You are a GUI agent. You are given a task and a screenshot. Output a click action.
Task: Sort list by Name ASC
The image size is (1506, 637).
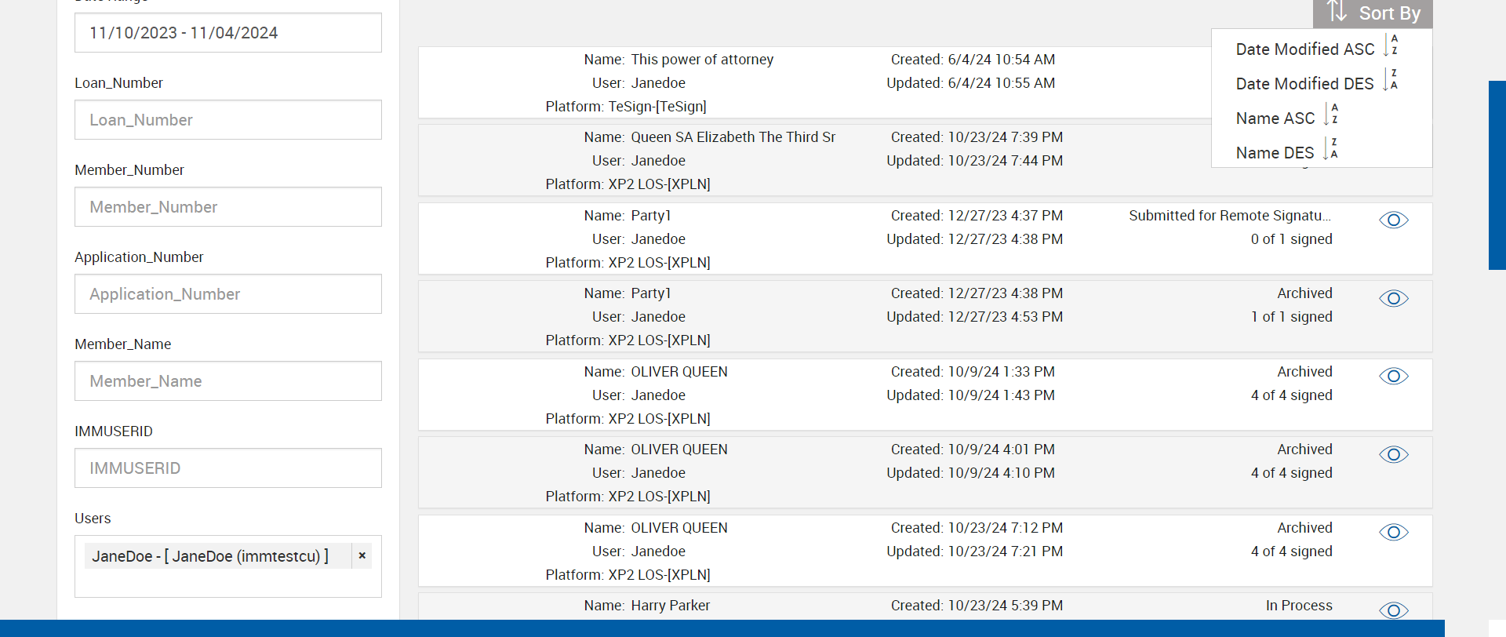(x=1275, y=118)
